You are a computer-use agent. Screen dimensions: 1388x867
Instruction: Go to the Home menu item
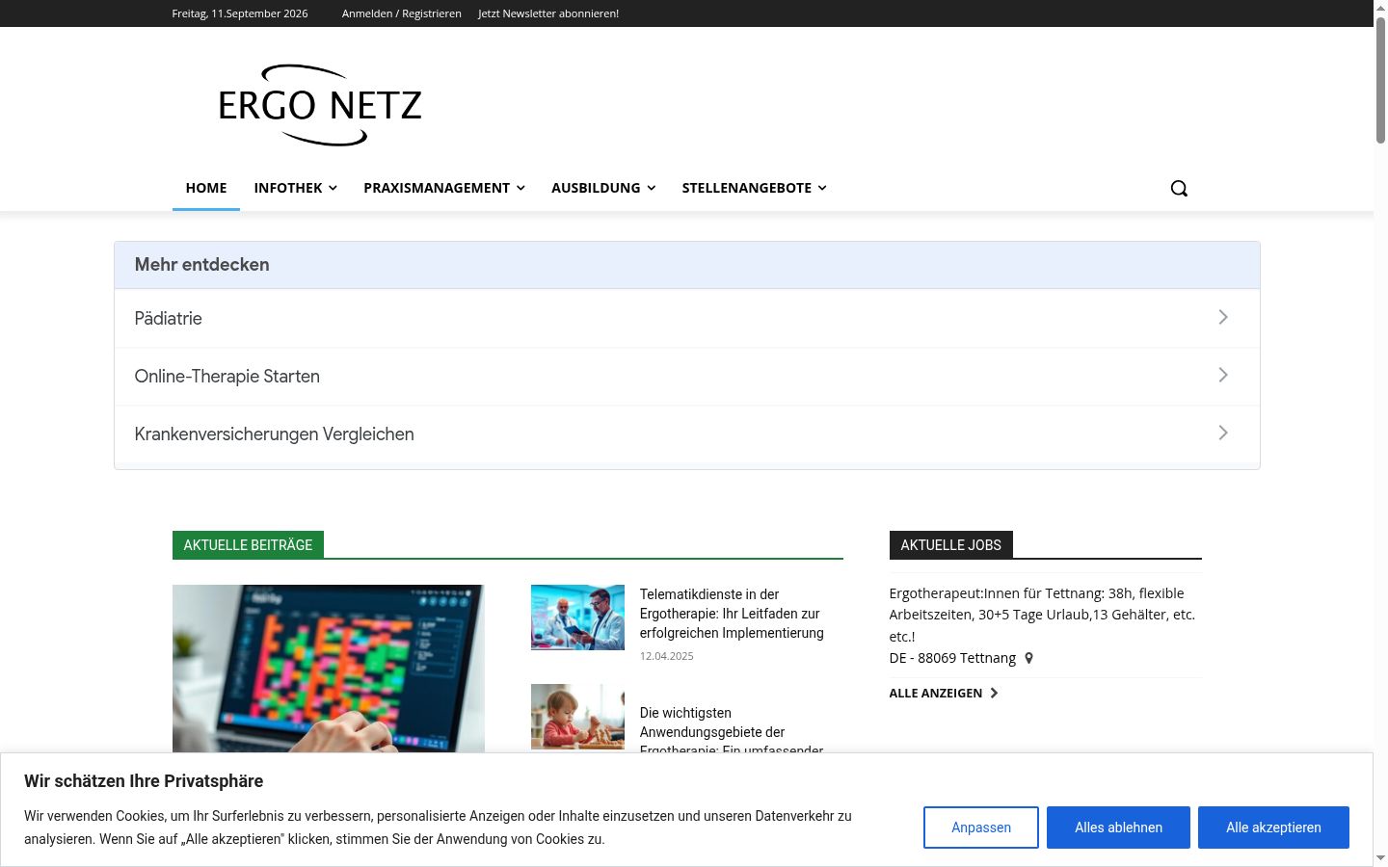pos(206,188)
